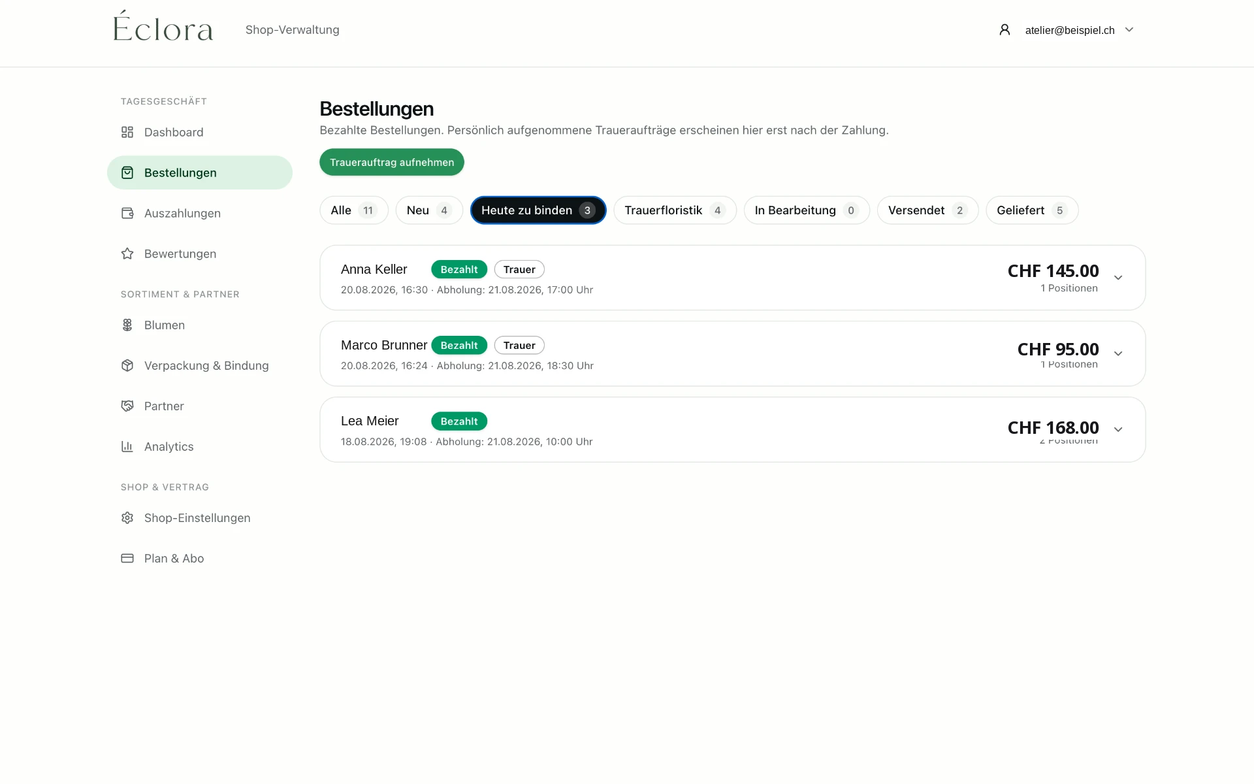The height and width of the screenshot is (784, 1254).
Task: Click the Éclora logo
Action: 163,26
